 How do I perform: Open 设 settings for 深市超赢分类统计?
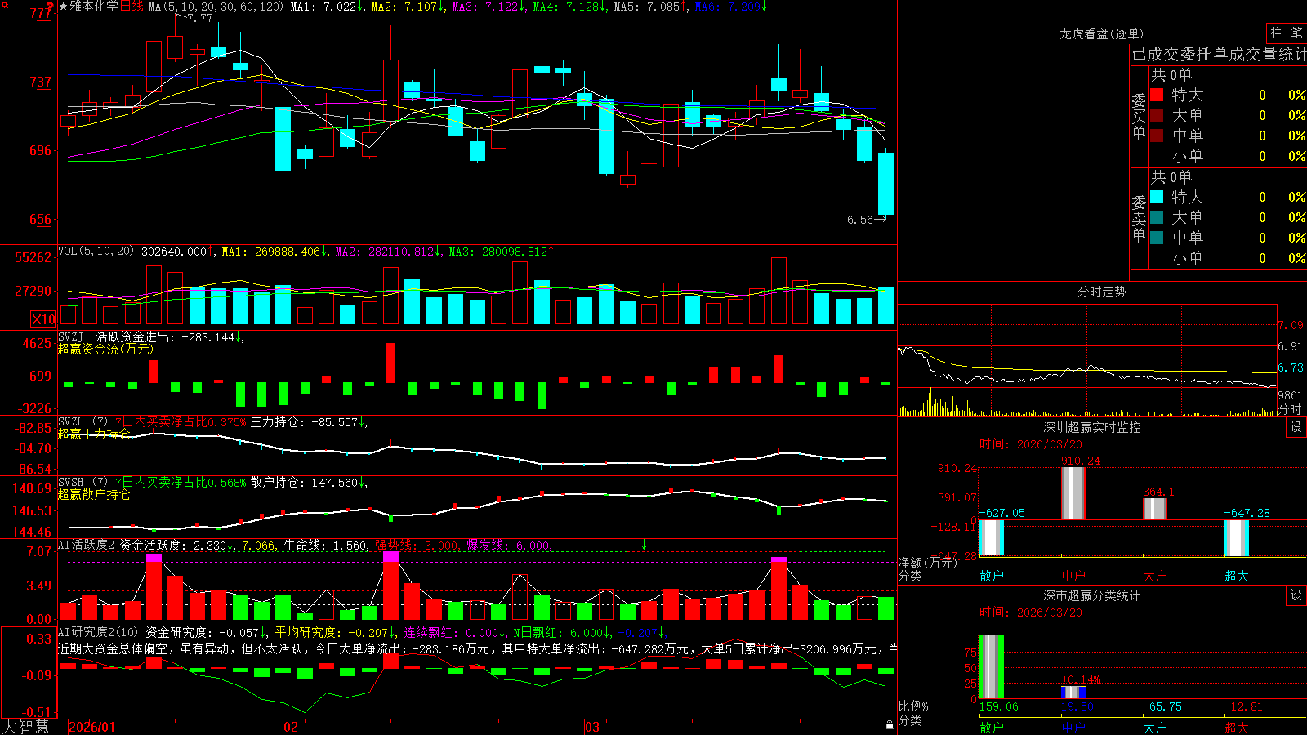(1296, 595)
